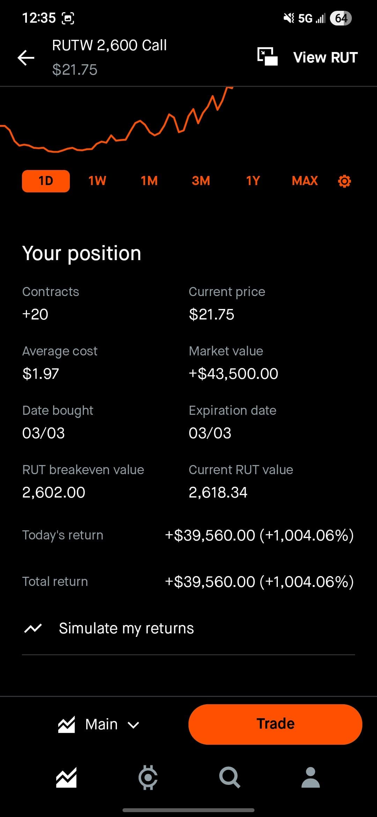Open the crypto tab in bottom navigation
Image resolution: width=377 pixels, height=817 pixels.
coord(148,778)
